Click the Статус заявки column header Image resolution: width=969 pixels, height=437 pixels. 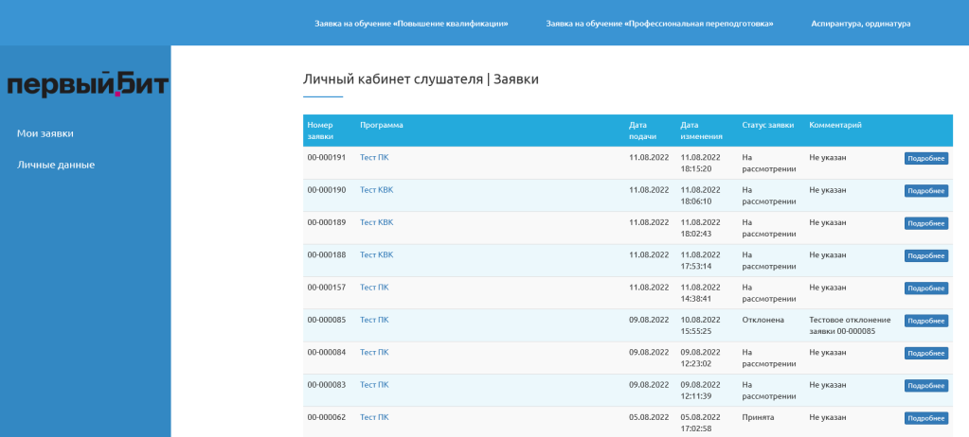(768, 125)
